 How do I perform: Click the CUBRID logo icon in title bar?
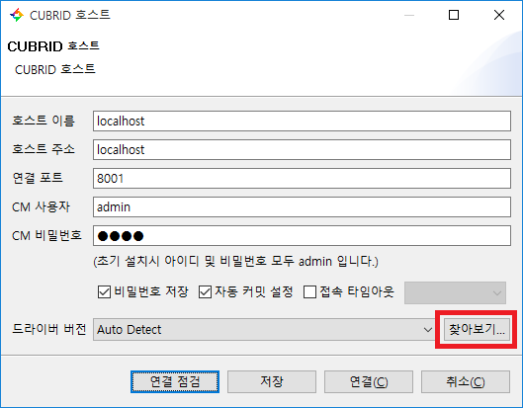(17, 15)
